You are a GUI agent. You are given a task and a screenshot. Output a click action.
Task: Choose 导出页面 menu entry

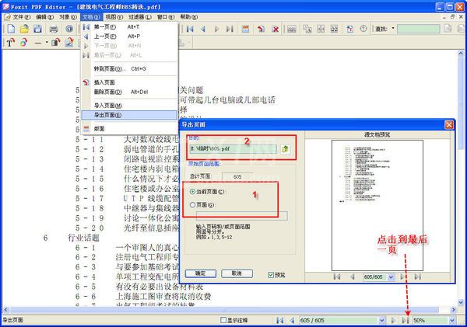(x=129, y=115)
